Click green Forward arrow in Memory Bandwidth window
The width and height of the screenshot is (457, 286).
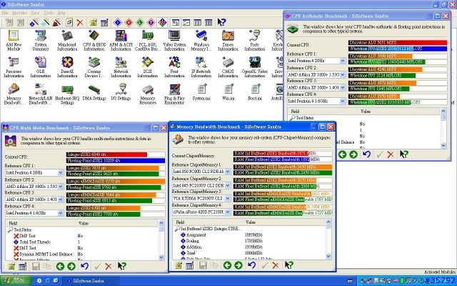click(238, 265)
